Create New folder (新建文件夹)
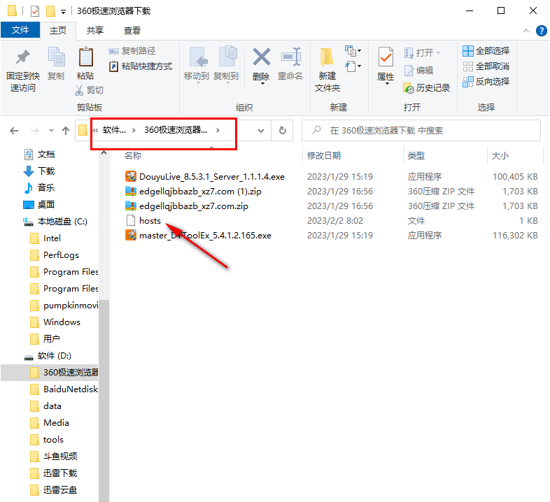Image resolution: width=550 pixels, height=502 pixels. tap(327, 70)
